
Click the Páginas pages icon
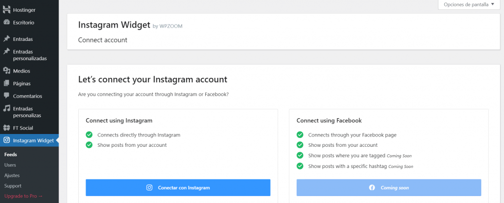pos(6,83)
